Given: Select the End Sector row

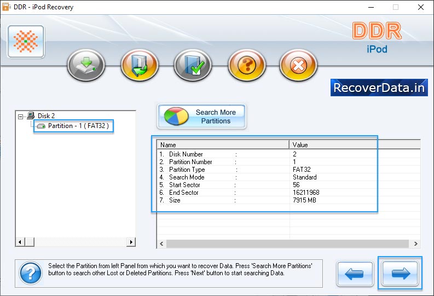Looking at the screenshot, I should coord(288,193).
